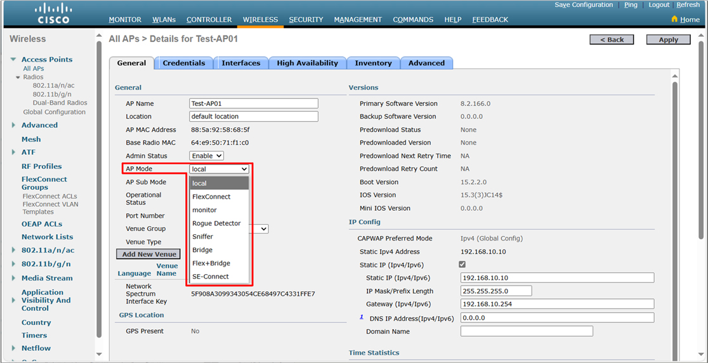Click the Refresh link
708x363 pixels.
[x=688, y=5]
